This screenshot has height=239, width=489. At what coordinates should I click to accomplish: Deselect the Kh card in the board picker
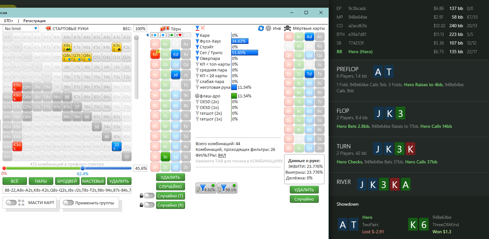tap(155, 54)
